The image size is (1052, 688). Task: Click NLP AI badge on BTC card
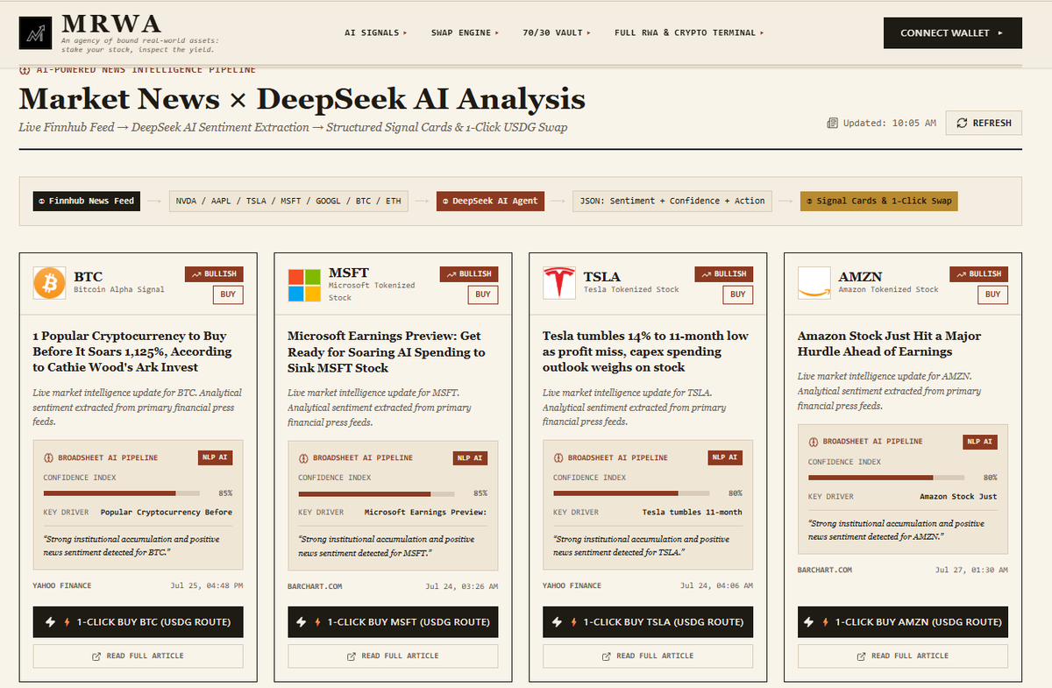215,457
